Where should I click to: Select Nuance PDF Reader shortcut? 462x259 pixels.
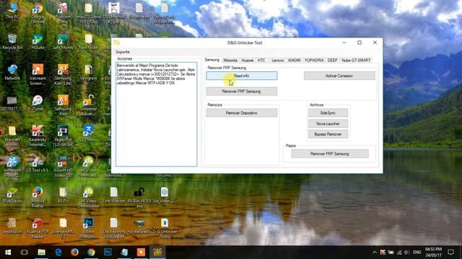coord(38,228)
